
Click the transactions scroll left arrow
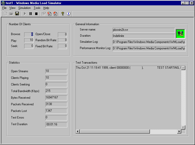click(x=78, y=132)
